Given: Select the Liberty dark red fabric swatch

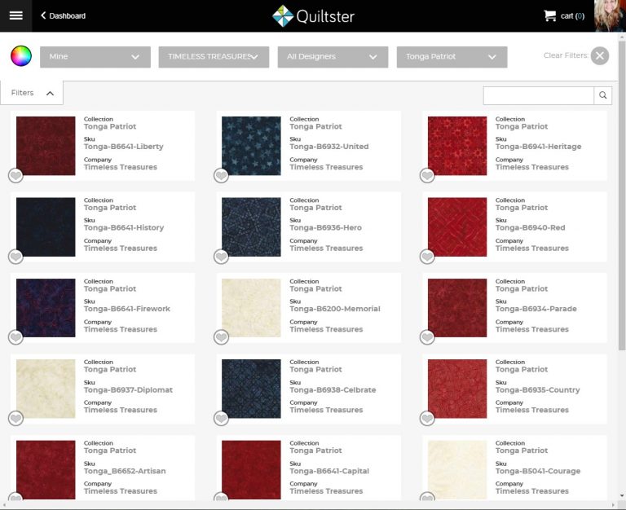Looking at the screenshot, I should click(46, 146).
